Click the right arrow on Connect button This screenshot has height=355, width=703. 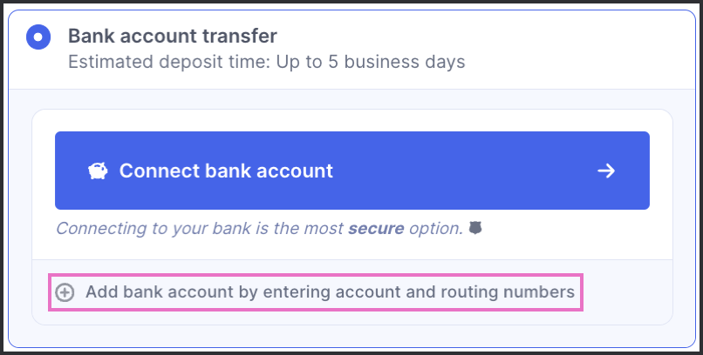pyautogui.click(x=606, y=171)
